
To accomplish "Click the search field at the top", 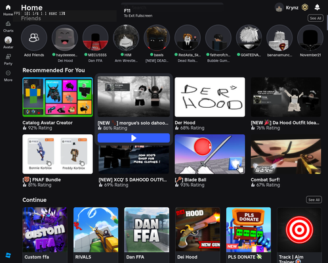I will coord(173,8).
